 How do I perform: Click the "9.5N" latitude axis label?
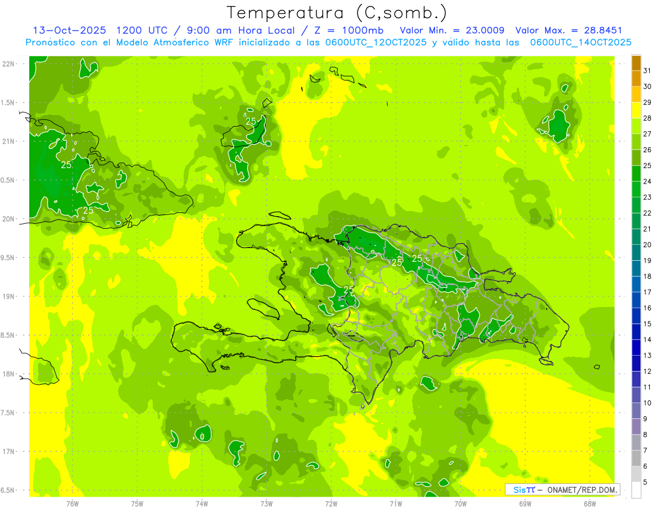pyautogui.click(x=8, y=258)
